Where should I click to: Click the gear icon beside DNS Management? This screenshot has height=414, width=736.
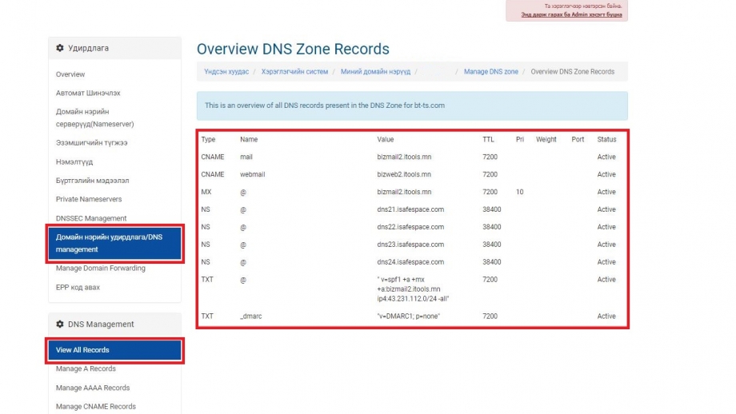60,324
